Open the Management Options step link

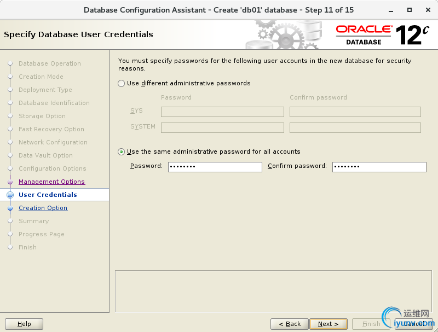coord(51,182)
